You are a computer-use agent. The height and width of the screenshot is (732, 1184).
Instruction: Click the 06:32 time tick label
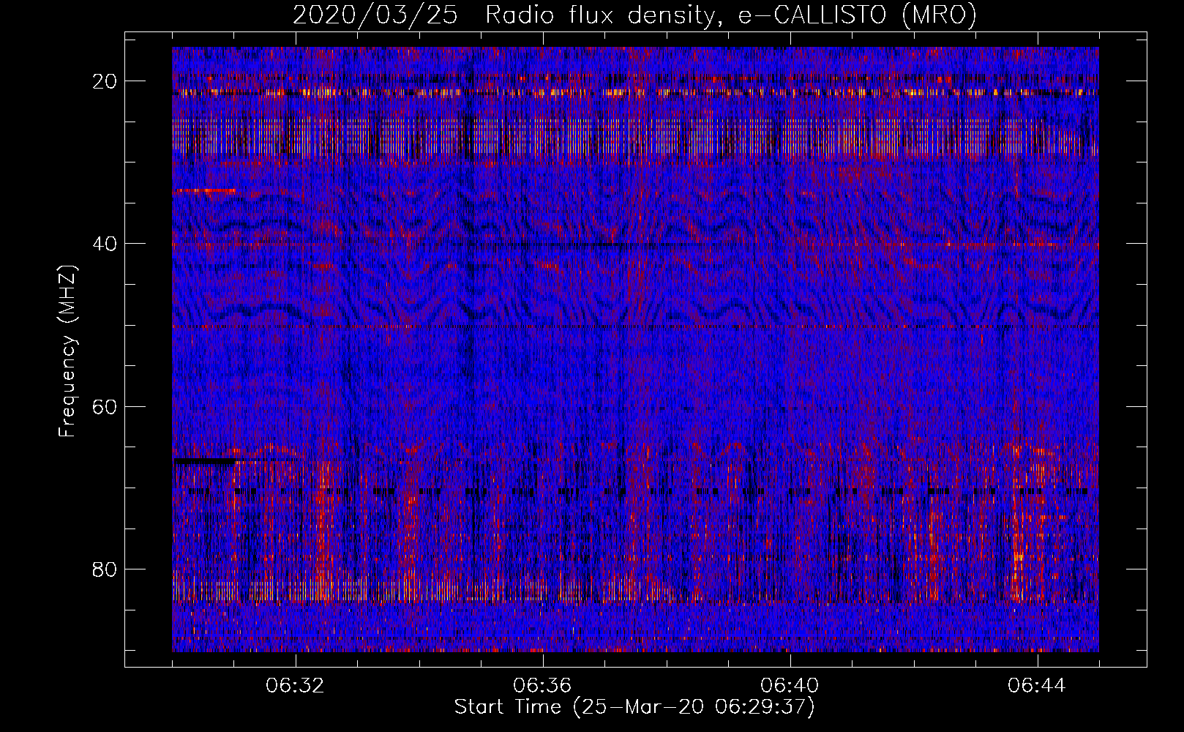[x=296, y=686]
